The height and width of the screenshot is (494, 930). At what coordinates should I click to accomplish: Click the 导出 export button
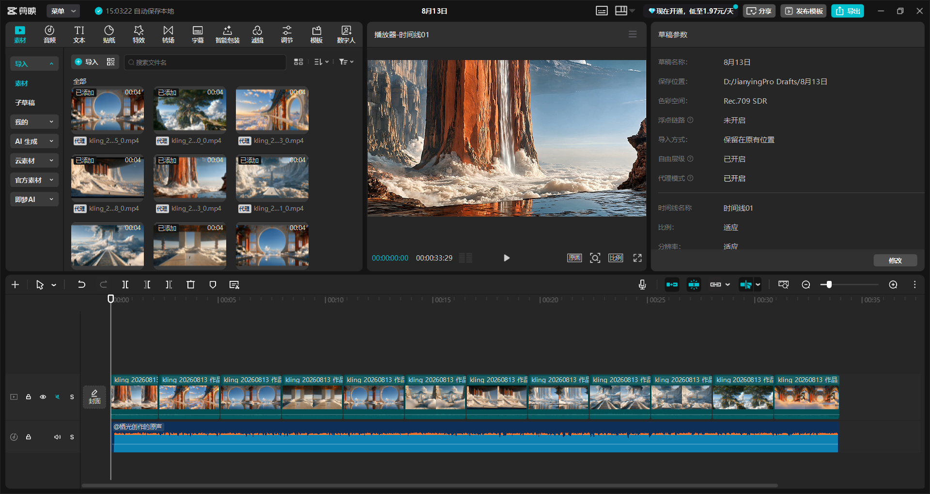[x=848, y=11]
